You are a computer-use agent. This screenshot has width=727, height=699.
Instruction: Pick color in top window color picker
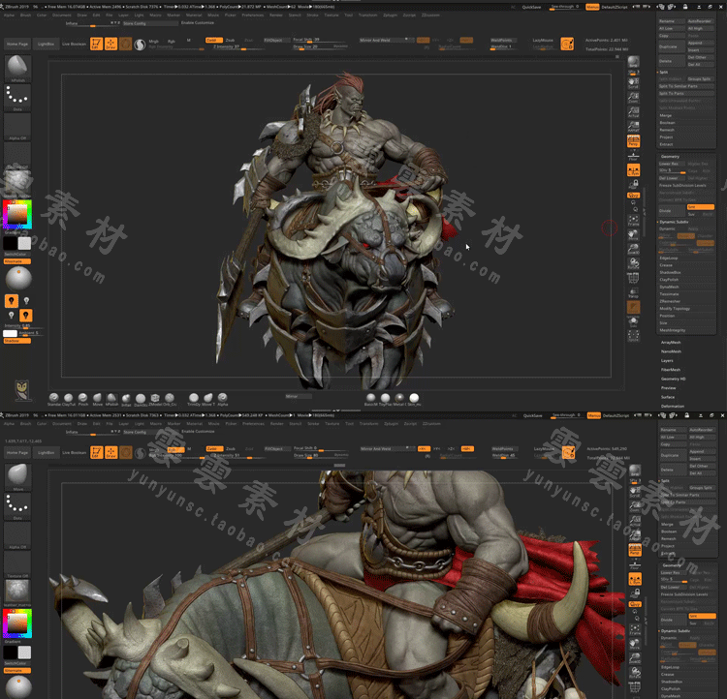(17, 214)
